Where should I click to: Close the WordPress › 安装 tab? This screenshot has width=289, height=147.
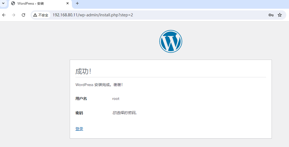(68, 3)
